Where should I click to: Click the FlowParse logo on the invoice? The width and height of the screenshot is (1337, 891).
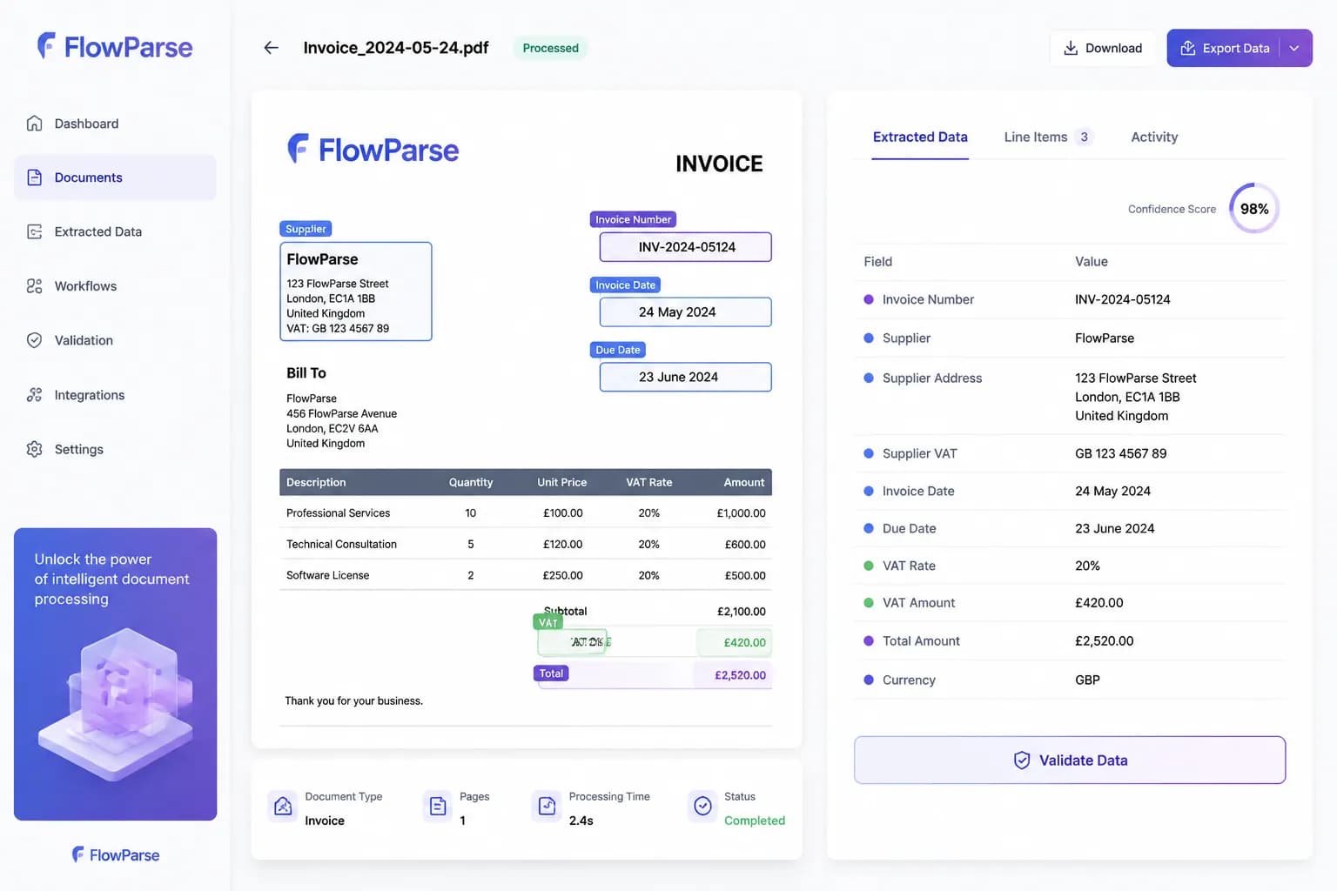pos(373,150)
